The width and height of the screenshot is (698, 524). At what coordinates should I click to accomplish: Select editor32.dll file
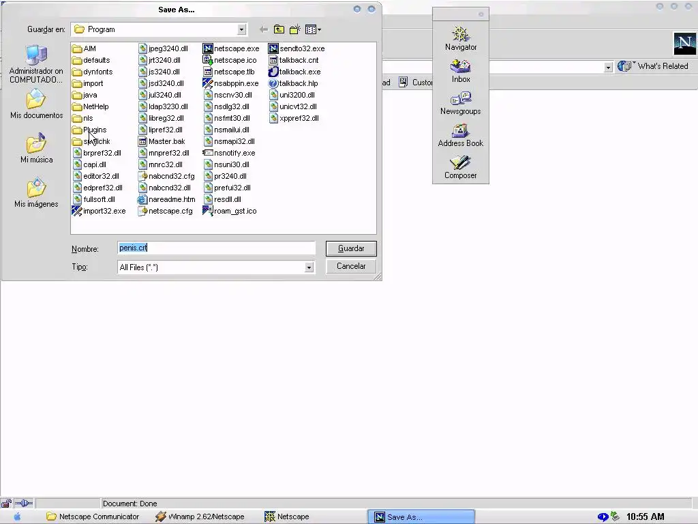pyautogui.click(x=95, y=176)
